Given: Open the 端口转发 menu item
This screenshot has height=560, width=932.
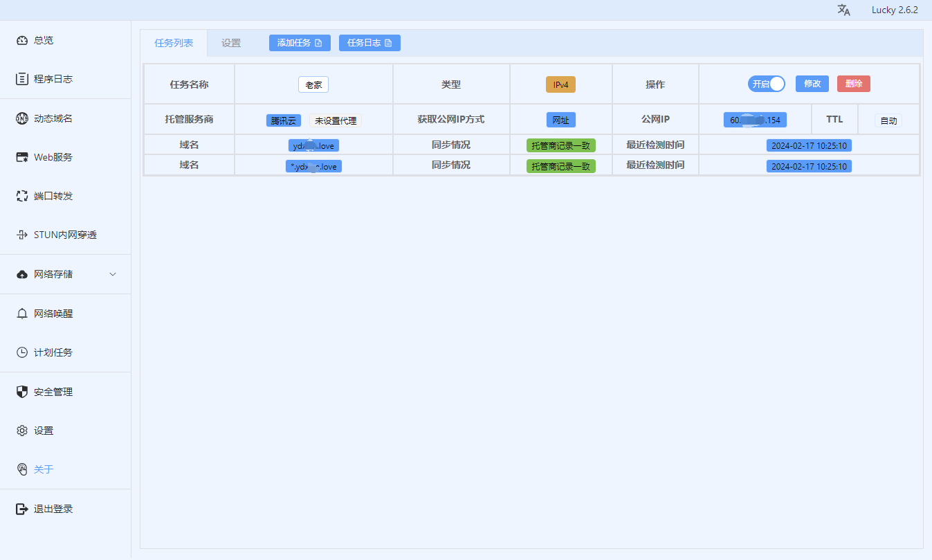Looking at the screenshot, I should [x=66, y=196].
